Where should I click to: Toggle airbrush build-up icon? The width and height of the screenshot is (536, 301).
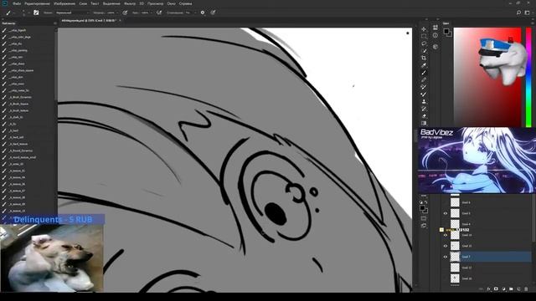(159, 13)
